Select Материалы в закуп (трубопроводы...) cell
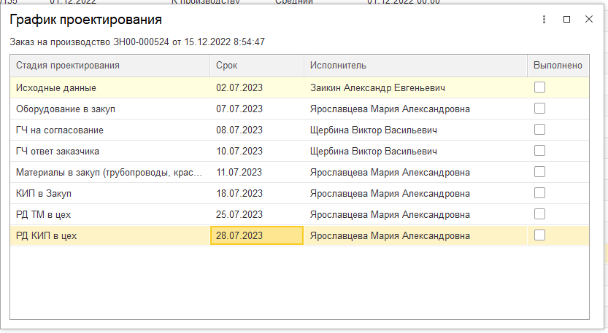This screenshot has width=608, height=333. tap(110, 172)
